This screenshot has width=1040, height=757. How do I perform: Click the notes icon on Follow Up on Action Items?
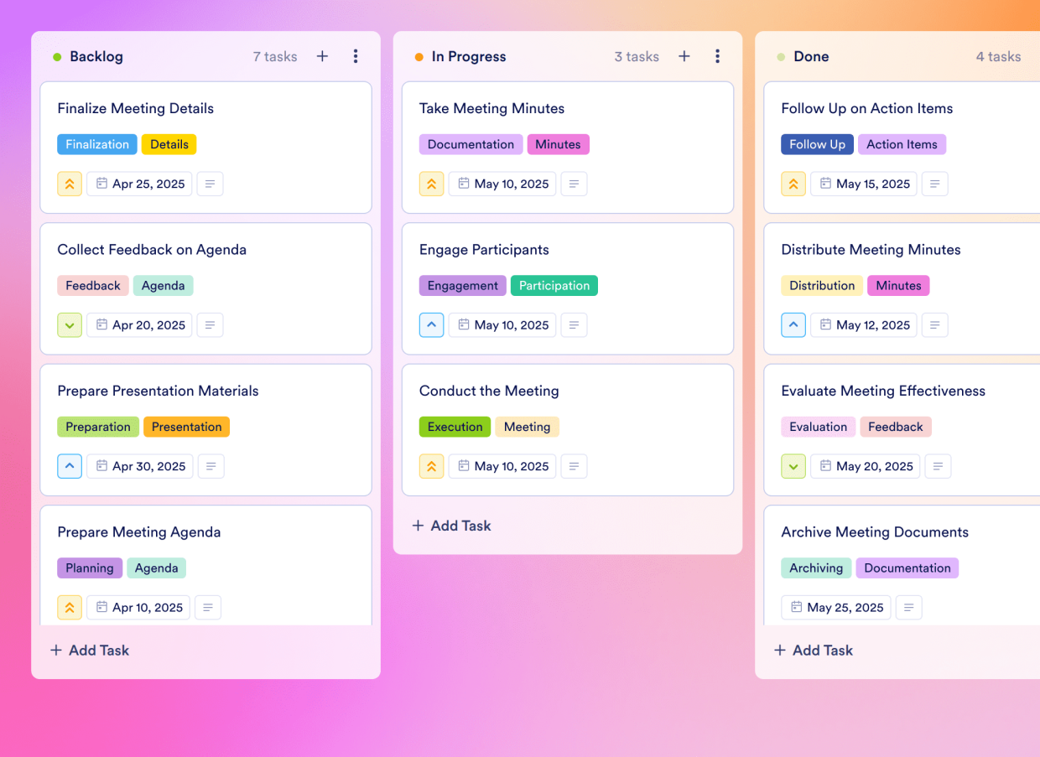[x=934, y=184]
